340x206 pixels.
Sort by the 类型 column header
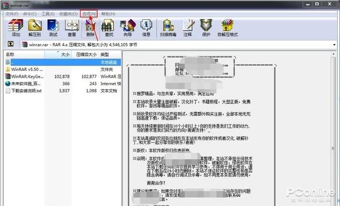click(110, 54)
